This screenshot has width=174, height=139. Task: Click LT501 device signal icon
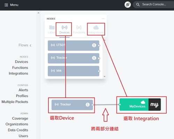point(53,45)
